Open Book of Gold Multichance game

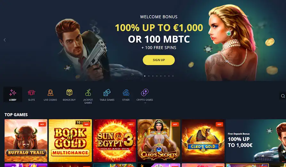coord(70,140)
